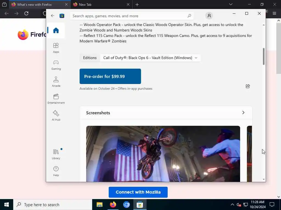Close What's new with Firefox tab
281x210 pixels.
[66, 4]
